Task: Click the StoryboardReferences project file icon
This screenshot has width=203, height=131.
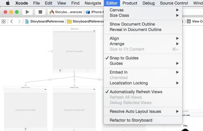Action: pos(27,21)
